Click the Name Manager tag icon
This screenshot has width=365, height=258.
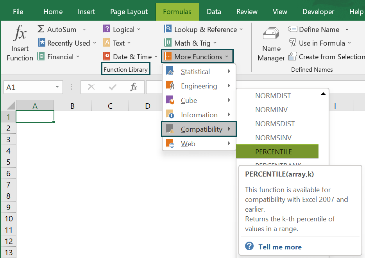(271, 33)
